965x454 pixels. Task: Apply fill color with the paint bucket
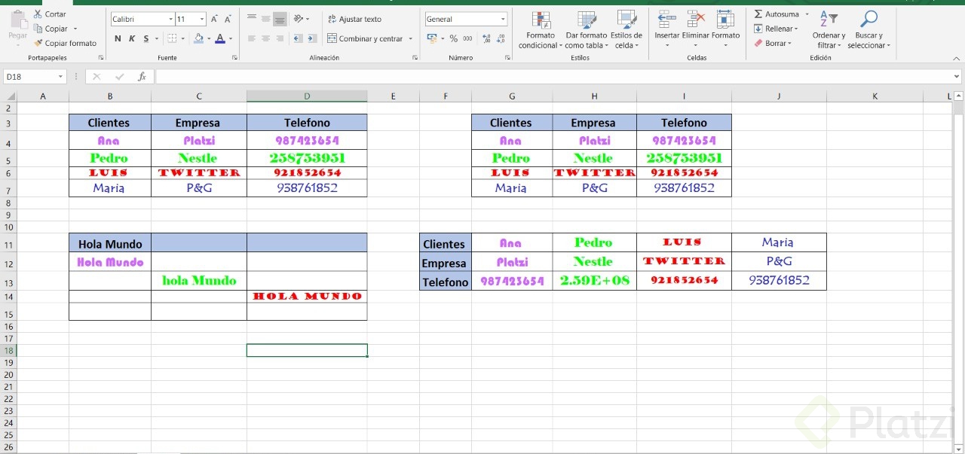tap(198, 38)
